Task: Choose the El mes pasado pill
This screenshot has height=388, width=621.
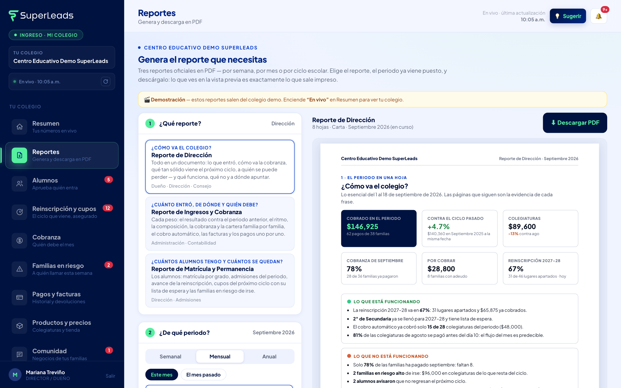Action: [204, 374]
